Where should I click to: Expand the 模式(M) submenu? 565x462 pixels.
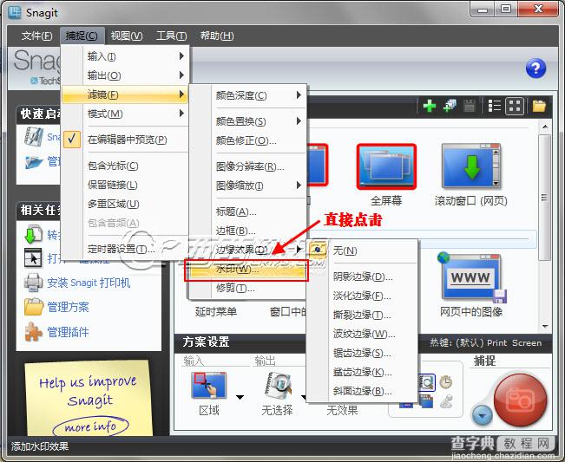(x=125, y=114)
